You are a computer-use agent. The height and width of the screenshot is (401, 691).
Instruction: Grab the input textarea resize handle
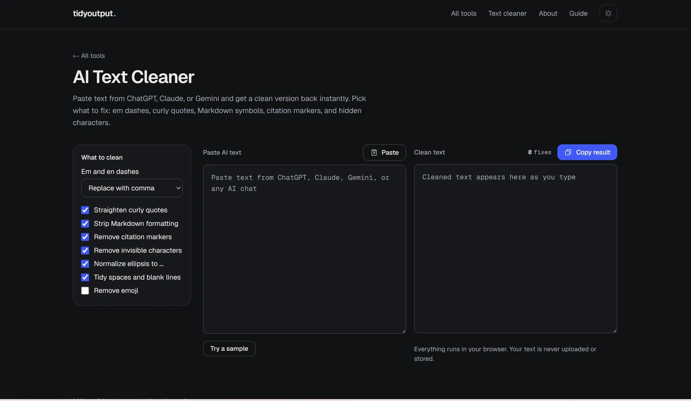[x=403, y=331]
